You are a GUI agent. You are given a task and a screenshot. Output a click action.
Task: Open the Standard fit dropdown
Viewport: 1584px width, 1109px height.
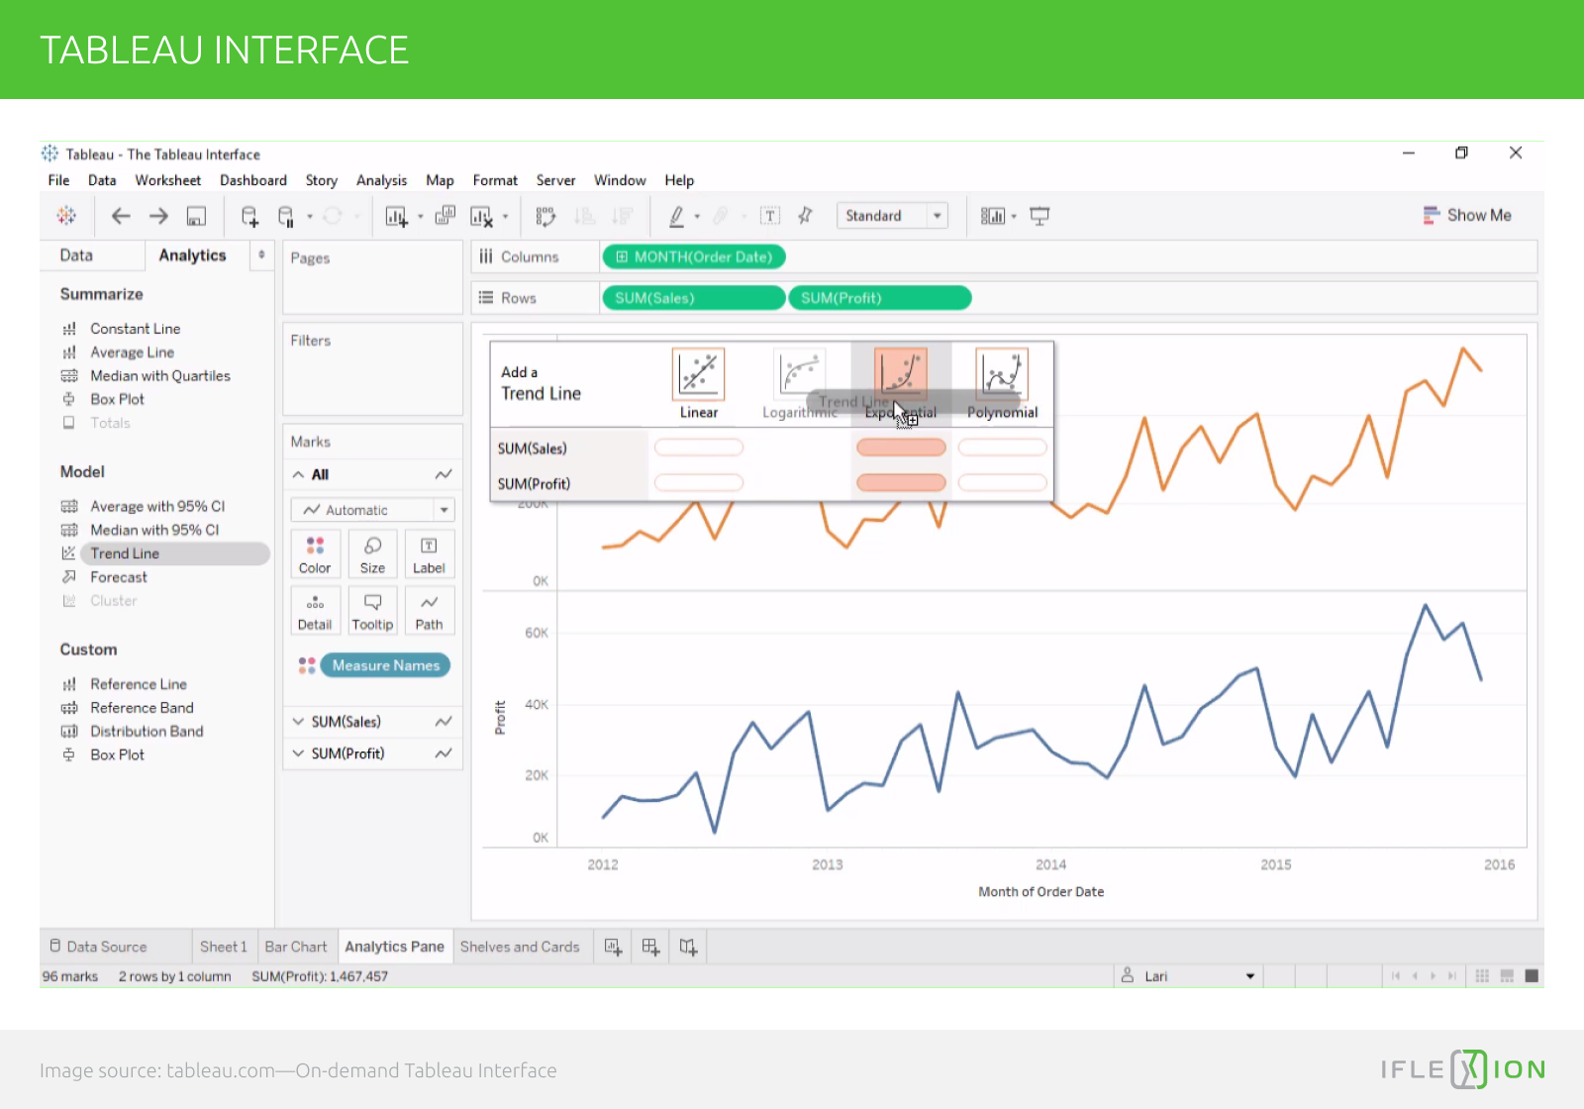(892, 216)
